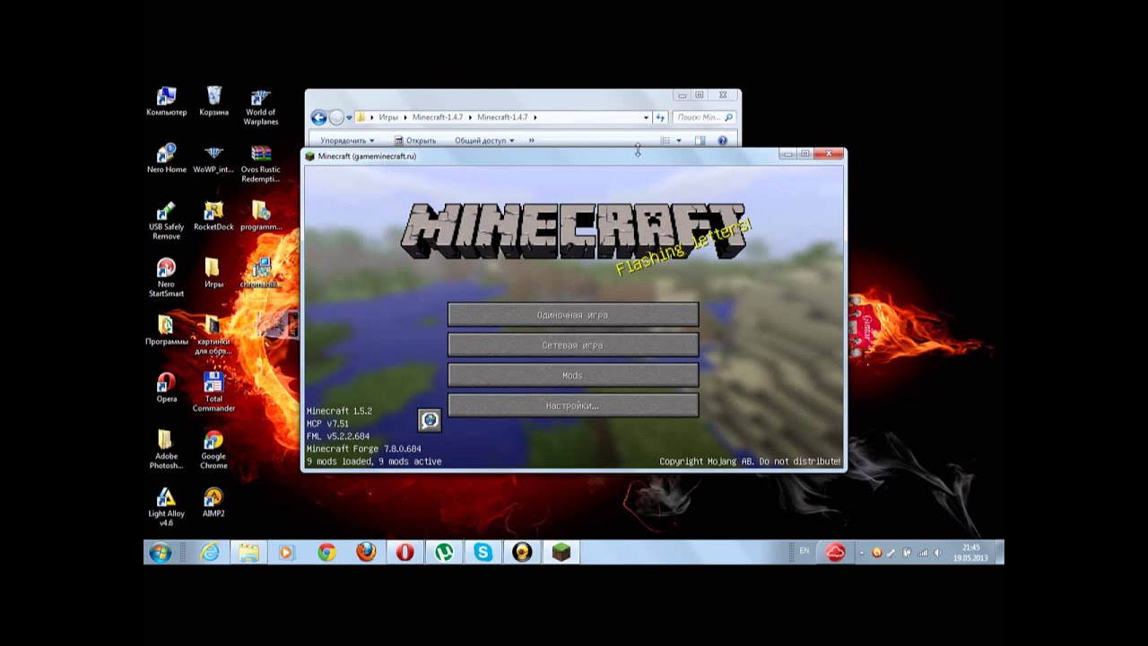This screenshot has height=646, width=1148.
Task: Click the EN language indicator
Action: [x=804, y=551]
